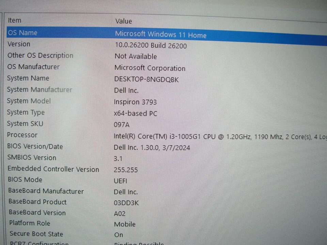Click the '255.255' value
This screenshot has height=245, width=327.
(126, 170)
